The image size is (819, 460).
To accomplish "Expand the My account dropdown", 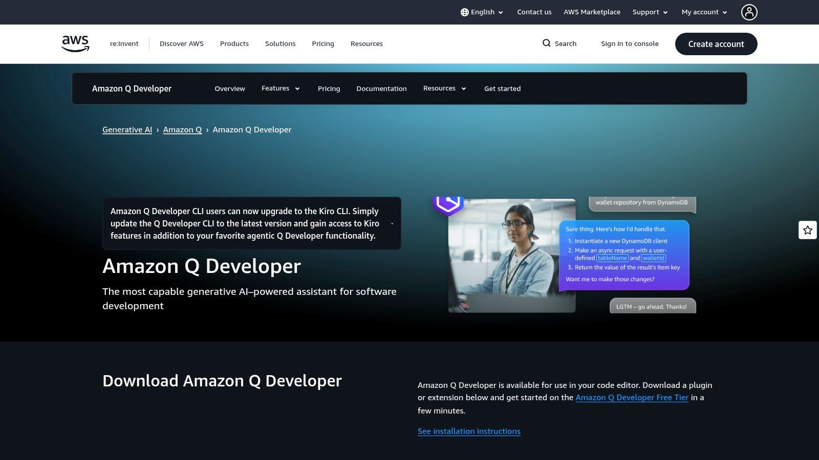I will (x=704, y=12).
